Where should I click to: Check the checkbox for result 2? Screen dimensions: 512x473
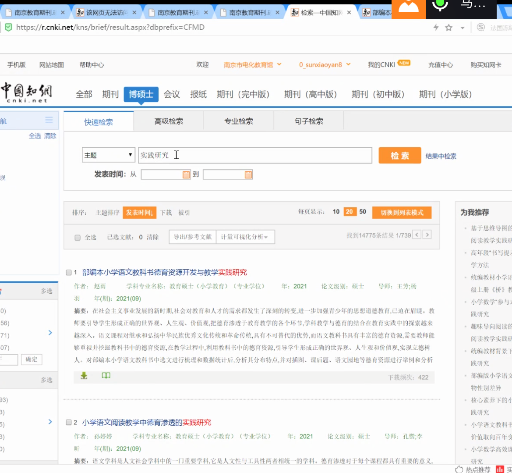(x=69, y=422)
